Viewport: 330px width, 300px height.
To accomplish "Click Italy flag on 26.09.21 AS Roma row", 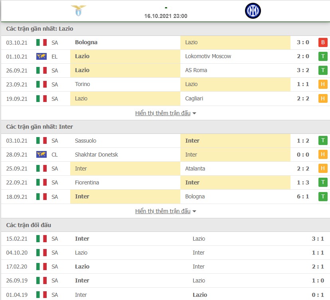I will tap(41, 71).
